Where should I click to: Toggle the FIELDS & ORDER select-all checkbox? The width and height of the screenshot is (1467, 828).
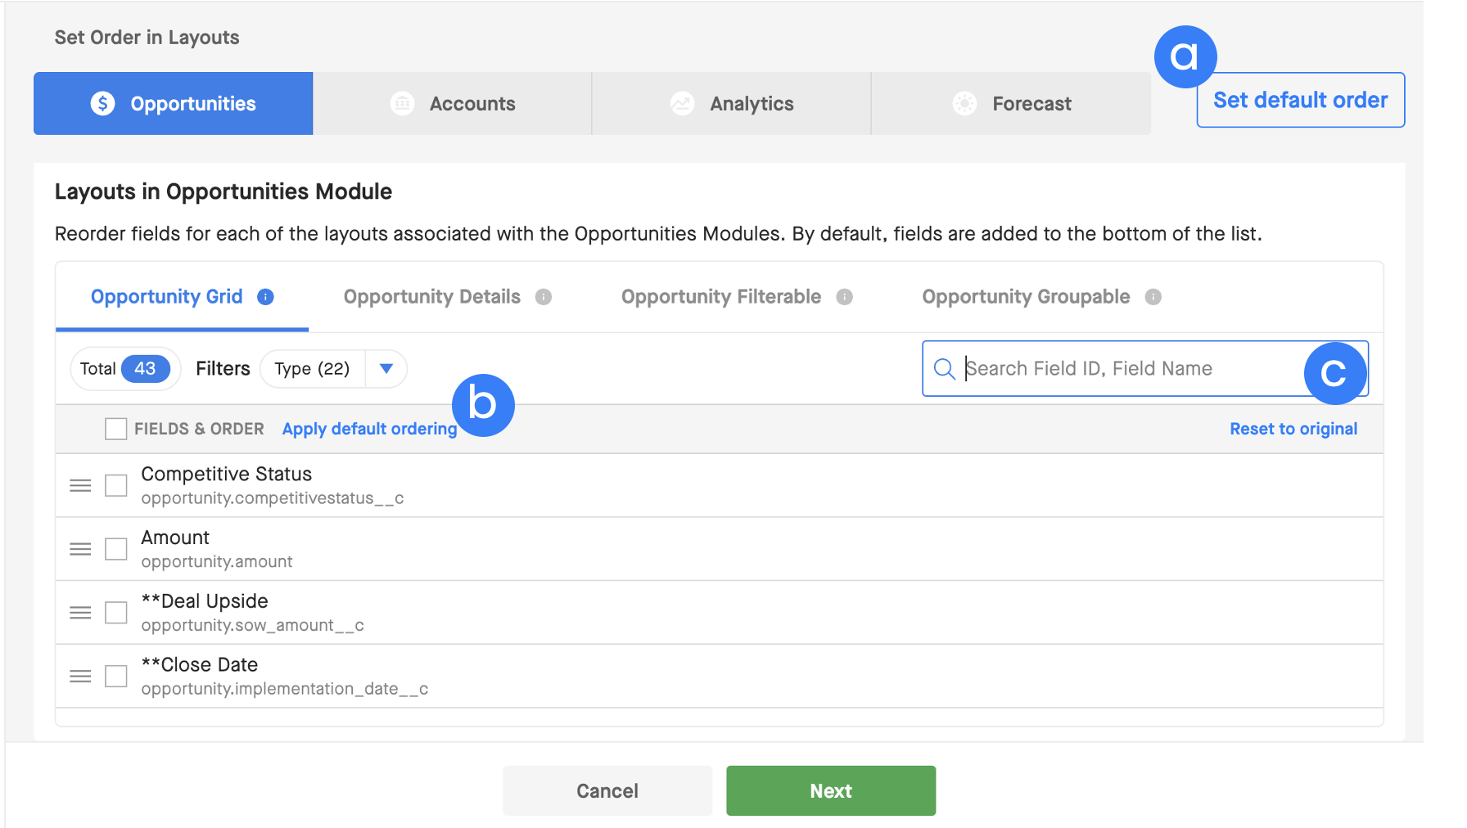pos(116,429)
